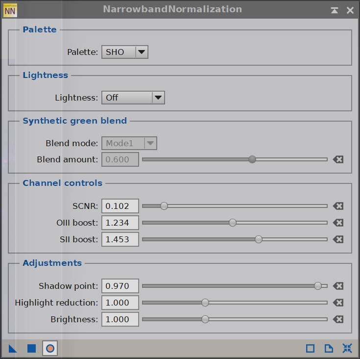Click the New Instance triangle icon
This screenshot has height=359, width=360.
point(13,348)
